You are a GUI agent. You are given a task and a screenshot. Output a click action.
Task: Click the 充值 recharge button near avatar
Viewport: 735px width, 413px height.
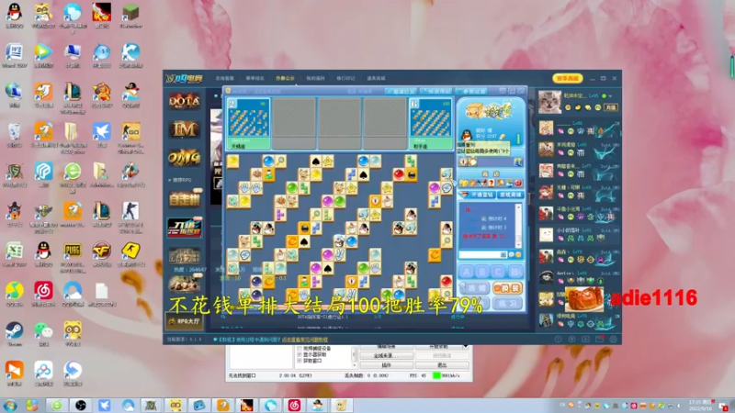(611, 107)
